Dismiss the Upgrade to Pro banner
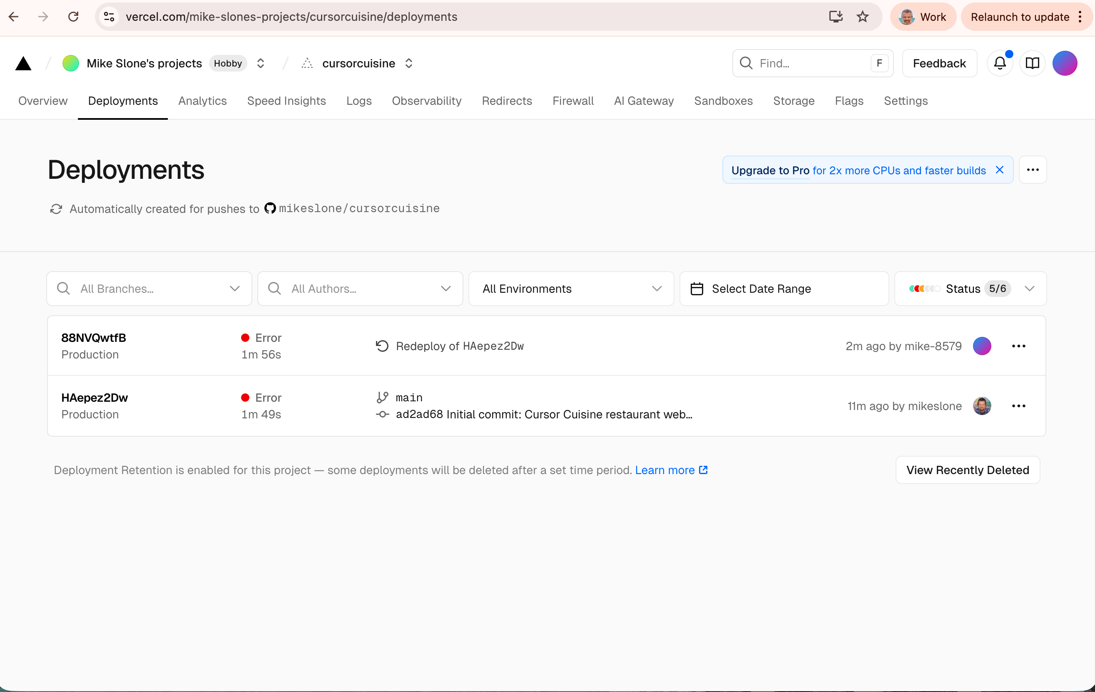 click(x=999, y=170)
